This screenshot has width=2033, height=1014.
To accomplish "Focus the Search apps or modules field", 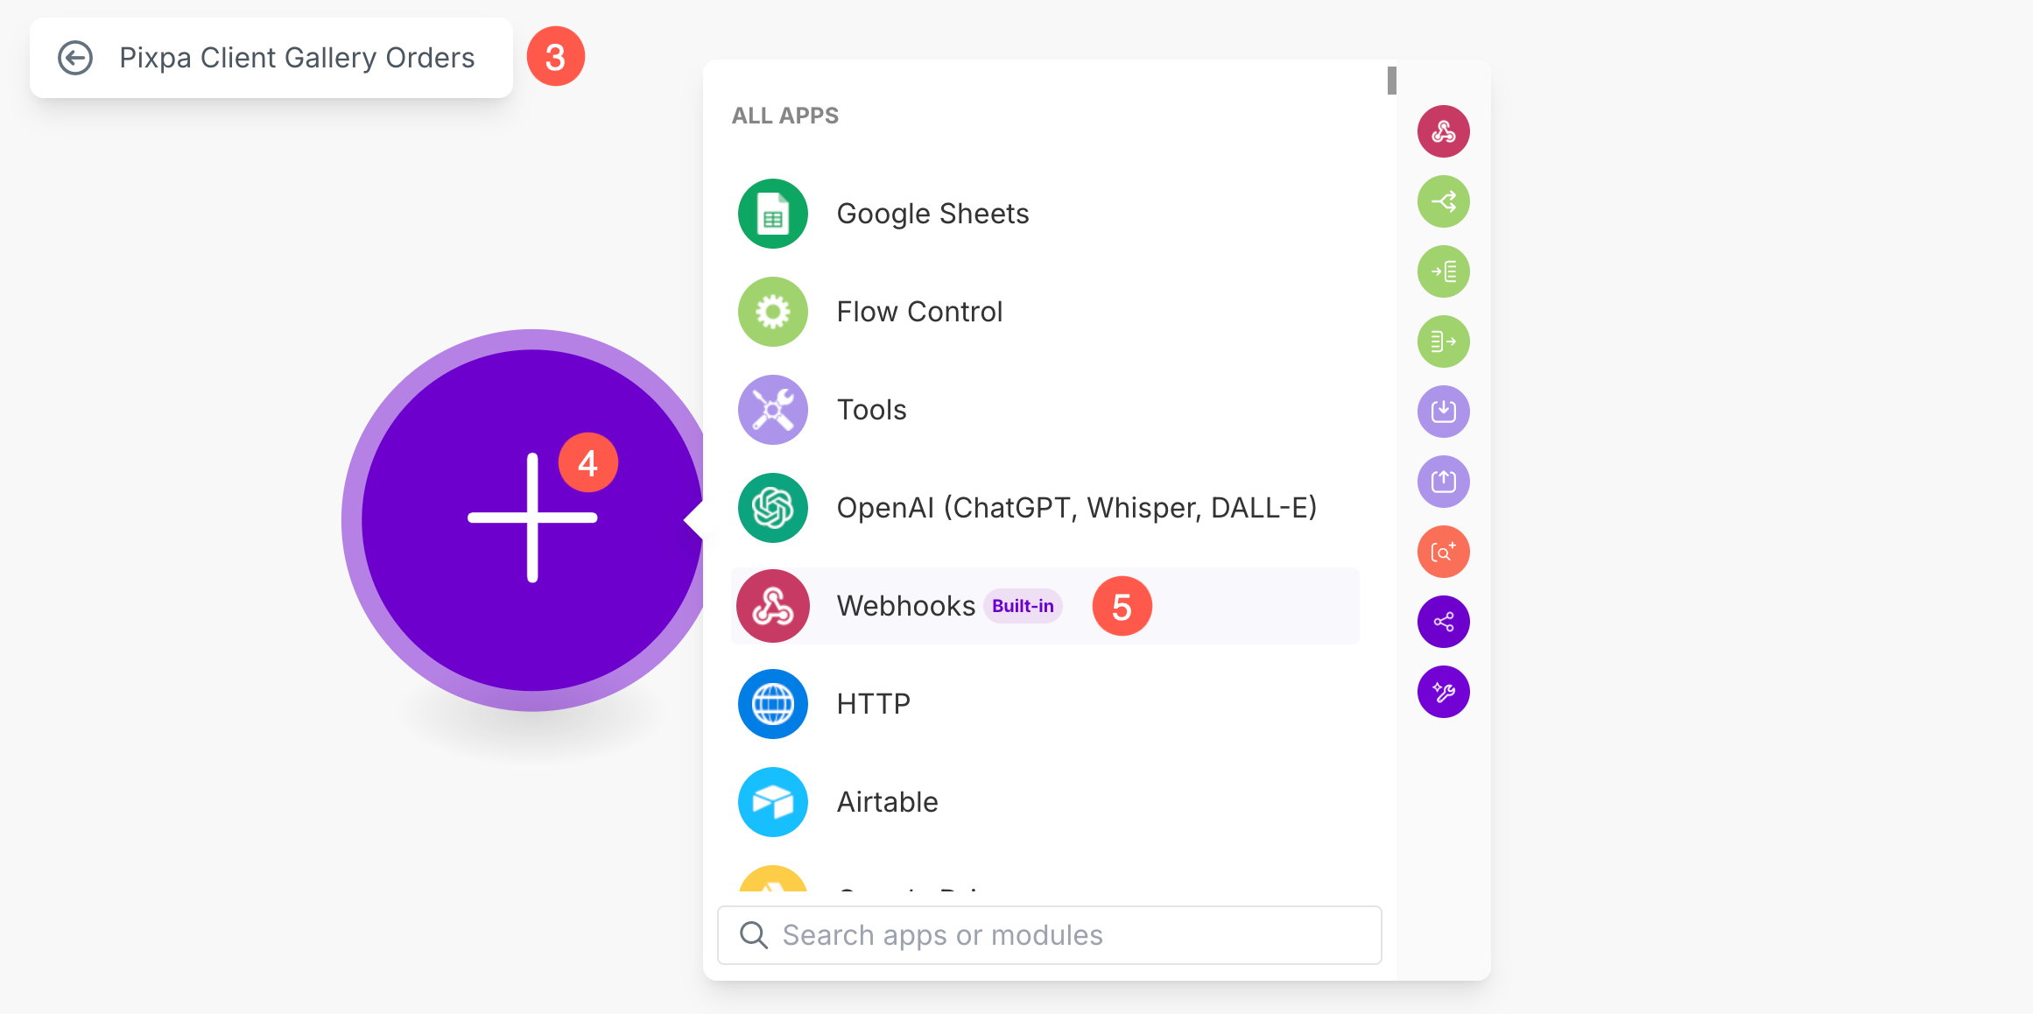I will (1049, 935).
